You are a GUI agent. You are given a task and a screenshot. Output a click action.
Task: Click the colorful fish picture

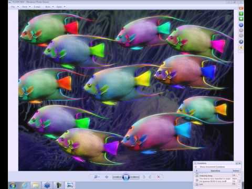[126, 90]
